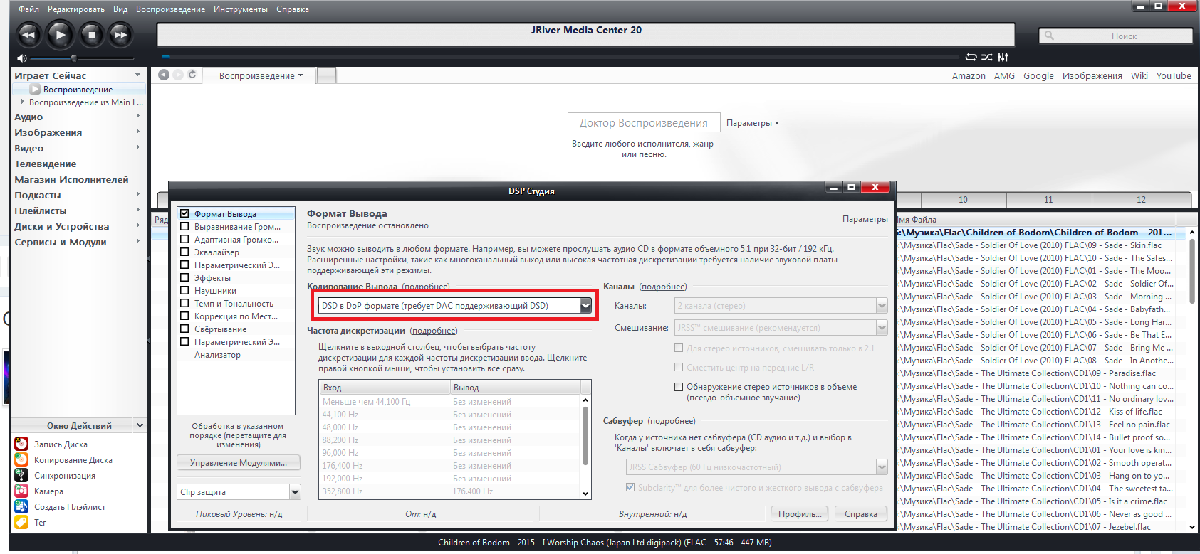Adjust the volume slider handle
1200x554 pixels.
click(73, 58)
